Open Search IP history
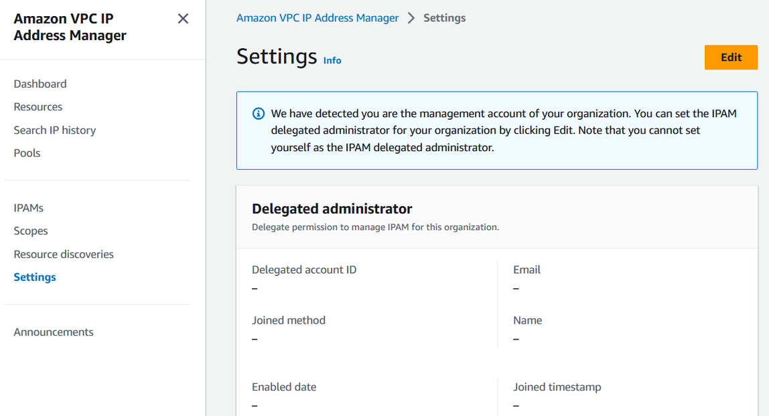The width and height of the screenshot is (769, 416). [x=55, y=130]
